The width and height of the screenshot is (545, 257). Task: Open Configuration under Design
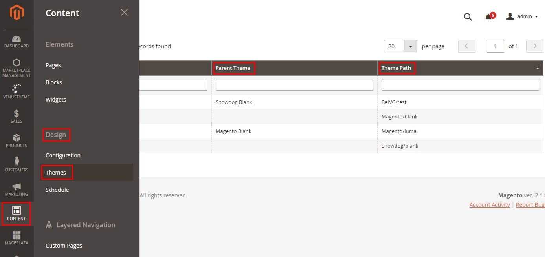[x=63, y=155]
